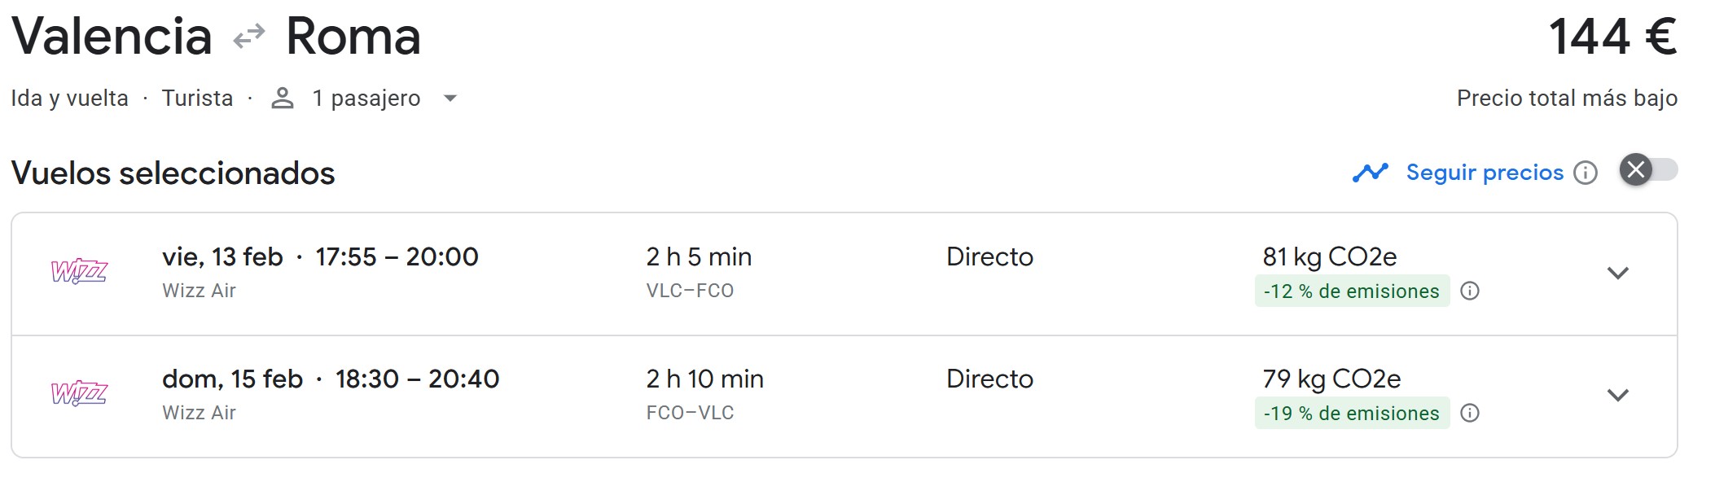Open the info icon beside Seguir precios
The height and width of the screenshot is (482, 1715).
[1585, 173]
